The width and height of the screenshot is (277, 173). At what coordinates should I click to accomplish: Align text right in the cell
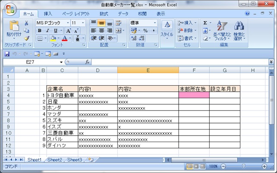point(110,31)
